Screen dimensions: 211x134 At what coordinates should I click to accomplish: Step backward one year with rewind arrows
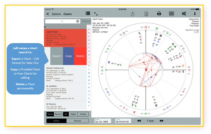[139, 121]
